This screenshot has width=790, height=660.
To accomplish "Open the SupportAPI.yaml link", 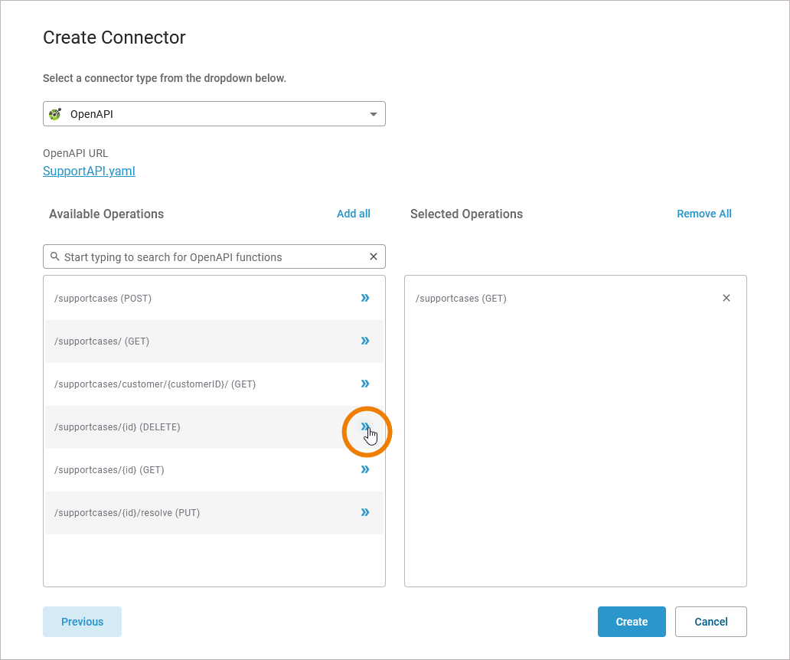I will click(89, 172).
